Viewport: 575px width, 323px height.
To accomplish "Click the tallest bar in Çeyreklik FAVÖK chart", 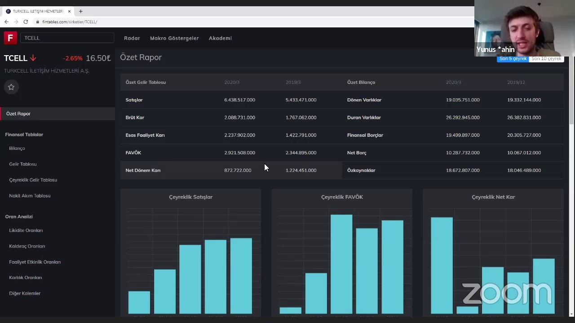I will pos(341,264).
